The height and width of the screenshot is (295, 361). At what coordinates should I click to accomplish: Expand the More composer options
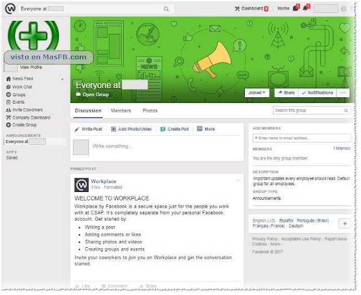[x=206, y=129]
